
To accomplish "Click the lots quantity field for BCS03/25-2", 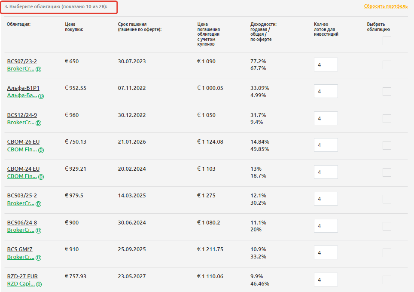I will (326, 199).
